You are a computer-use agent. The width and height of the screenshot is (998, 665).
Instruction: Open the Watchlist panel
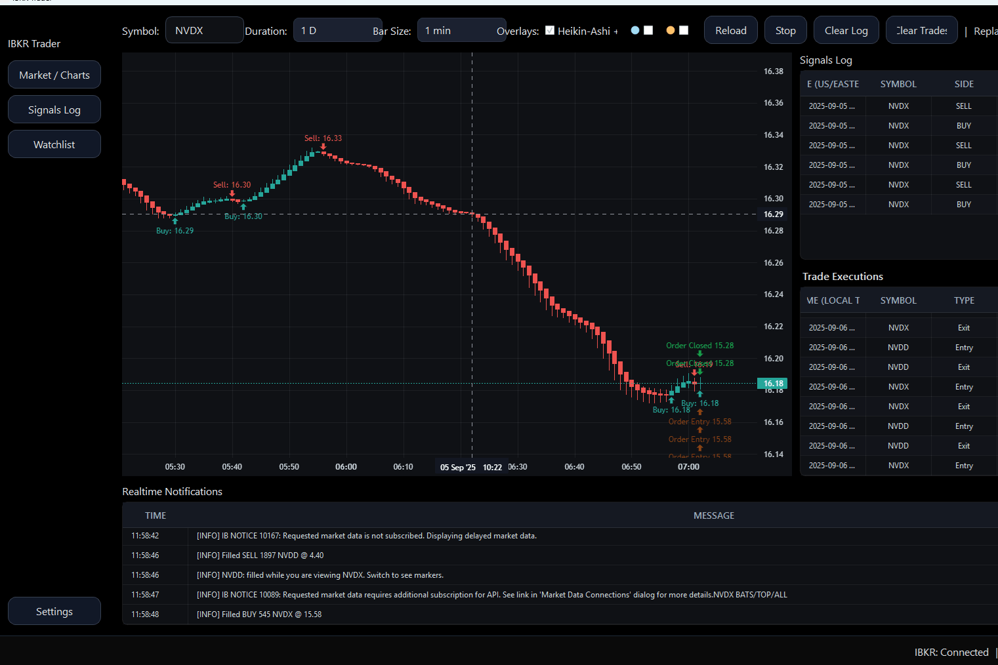point(54,144)
